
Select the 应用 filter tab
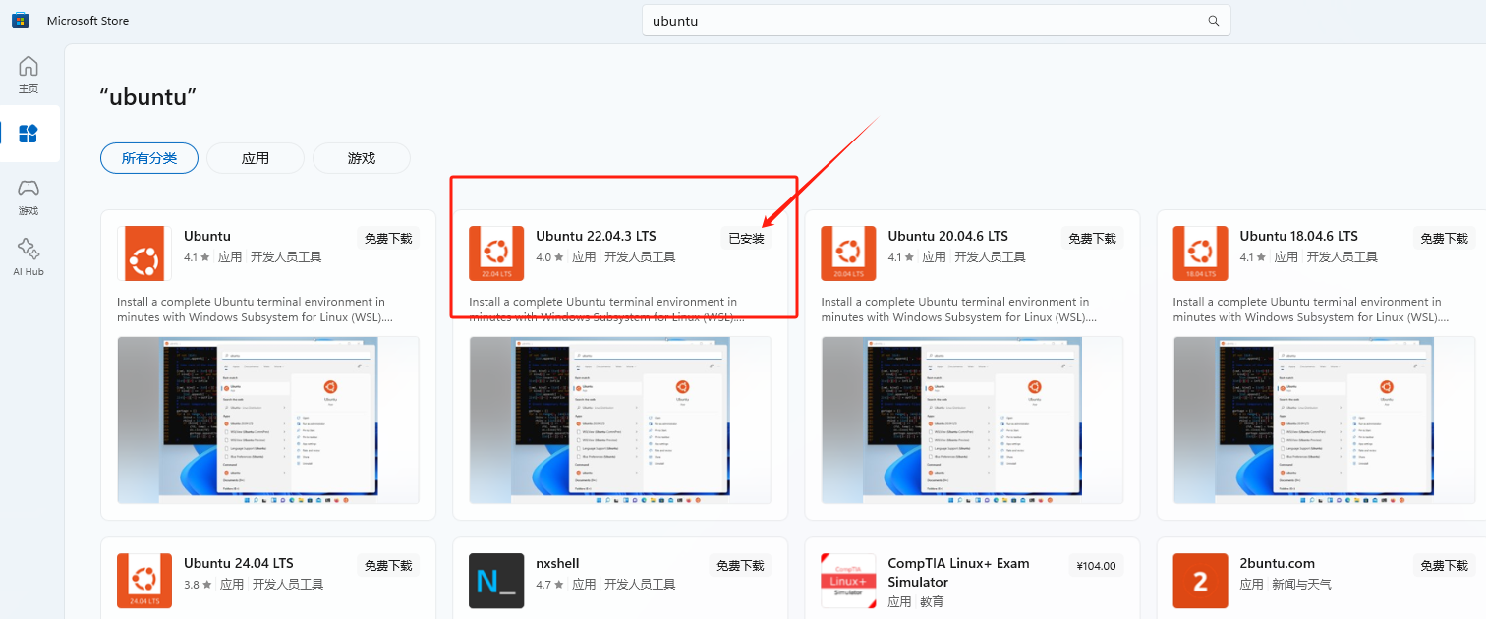[x=256, y=158]
